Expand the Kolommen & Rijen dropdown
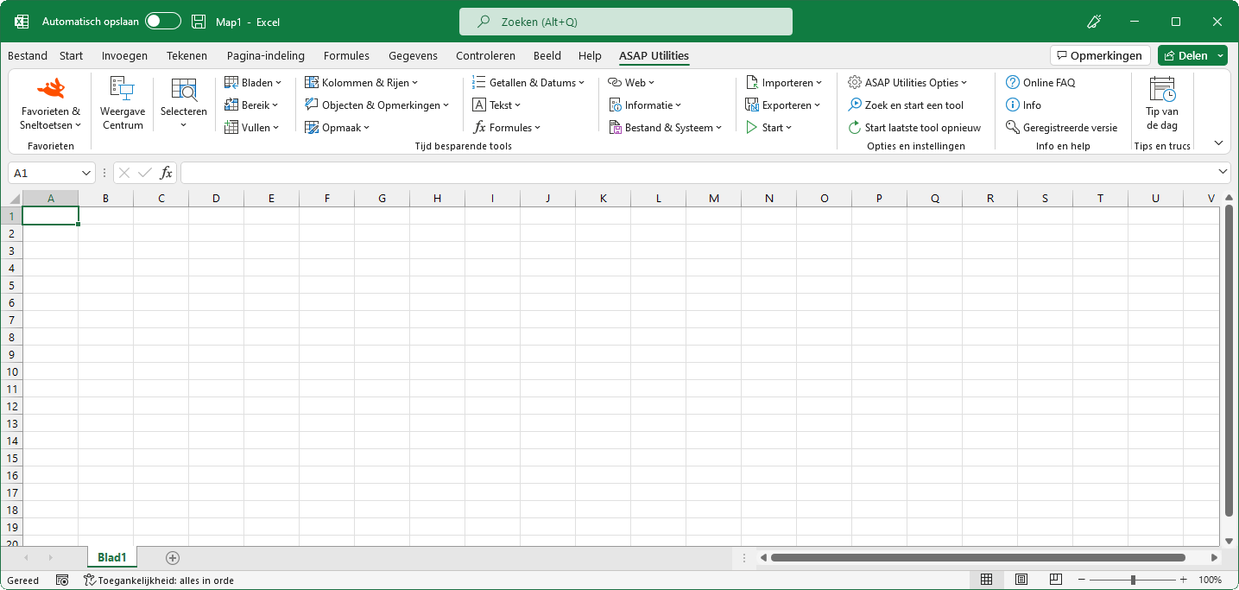This screenshot has width=1239, height=590. pos(361,83)
